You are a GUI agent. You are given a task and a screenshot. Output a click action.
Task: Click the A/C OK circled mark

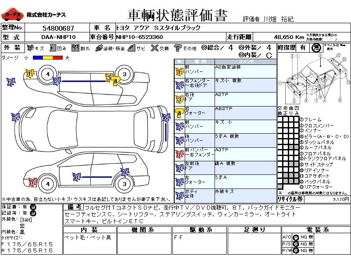point(296,237)
